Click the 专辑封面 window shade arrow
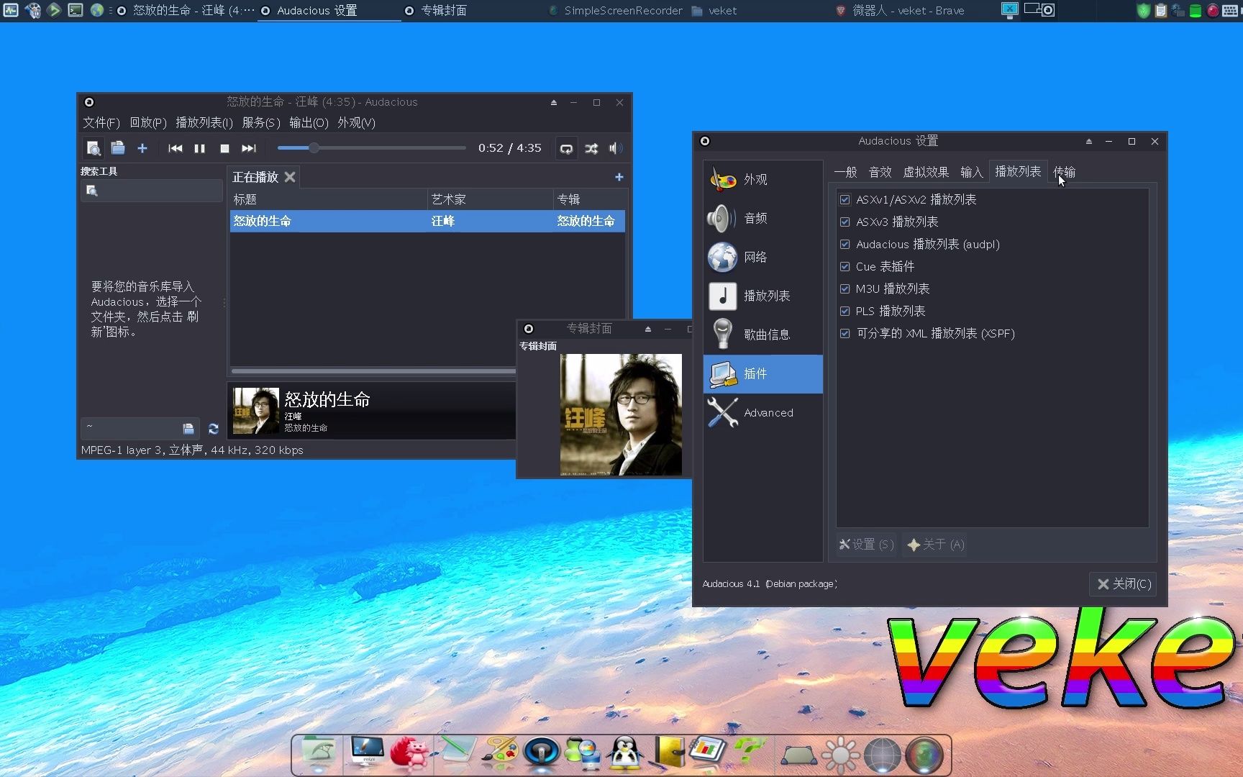The image size is (1243, 777). (648, 329)
